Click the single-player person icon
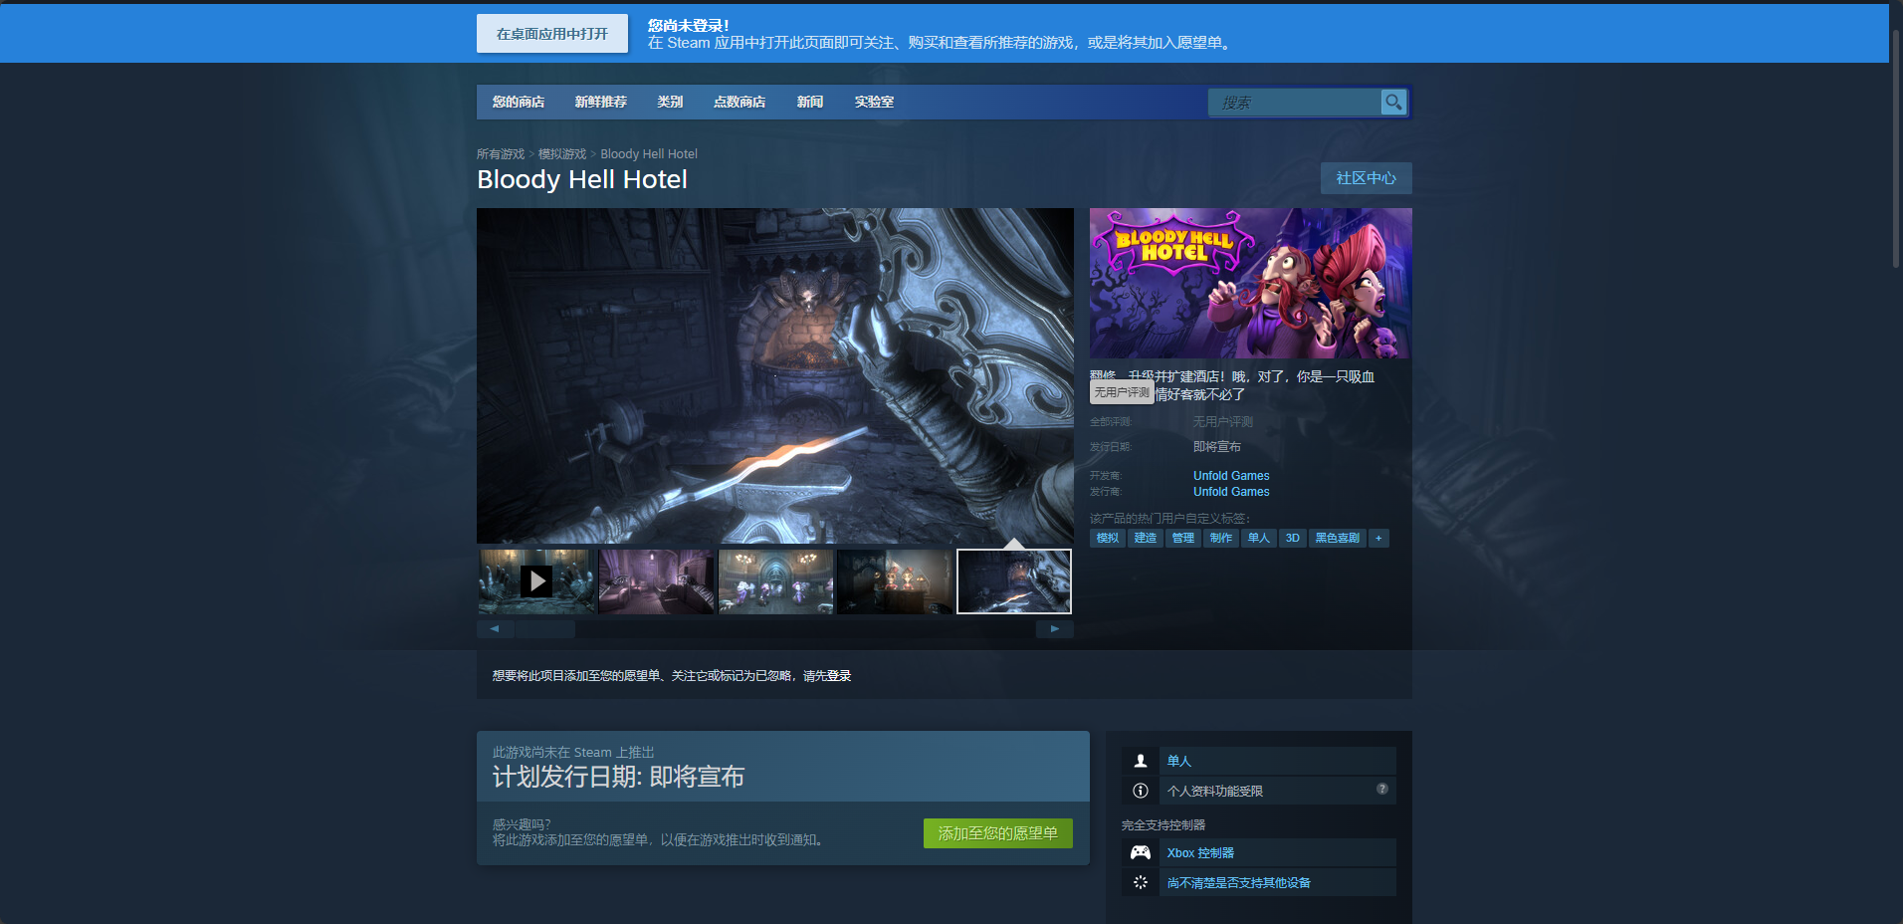1903x924 pixels. pos(1141,761)
